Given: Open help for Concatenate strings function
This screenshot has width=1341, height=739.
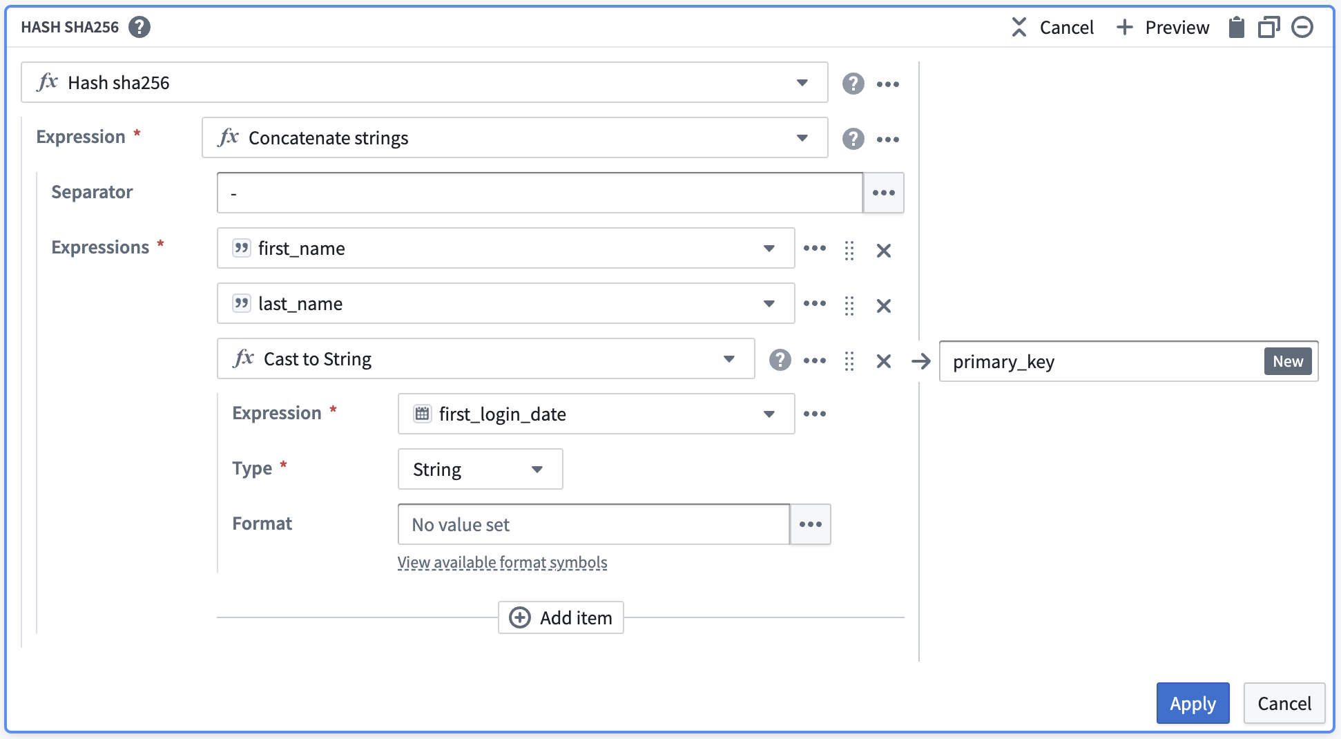Looking at the screenshot, I should [853, 139].
